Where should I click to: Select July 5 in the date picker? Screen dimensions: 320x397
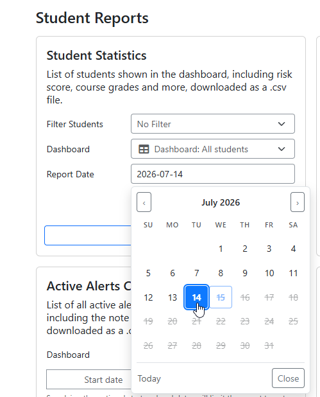(148, 273)
